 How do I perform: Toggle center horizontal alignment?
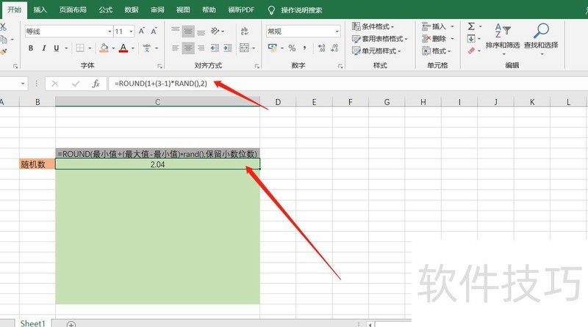point(188,48)
